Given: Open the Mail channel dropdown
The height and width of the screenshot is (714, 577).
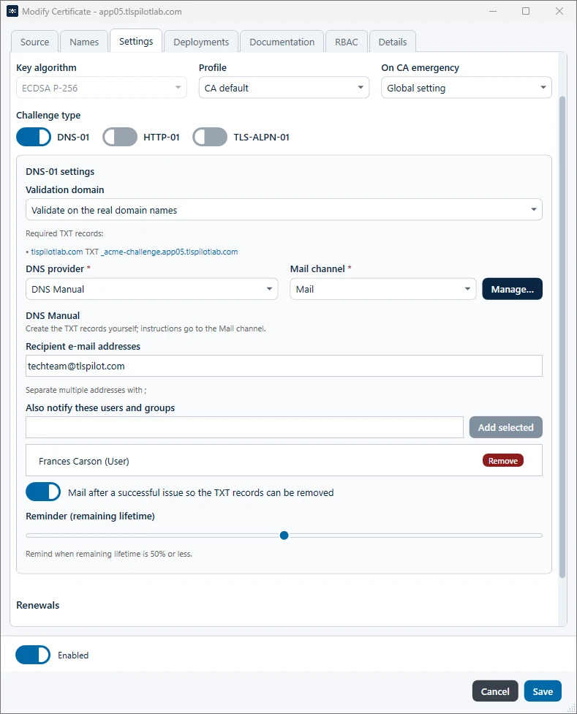Looking at the screenshot, I should pos(383,289).
